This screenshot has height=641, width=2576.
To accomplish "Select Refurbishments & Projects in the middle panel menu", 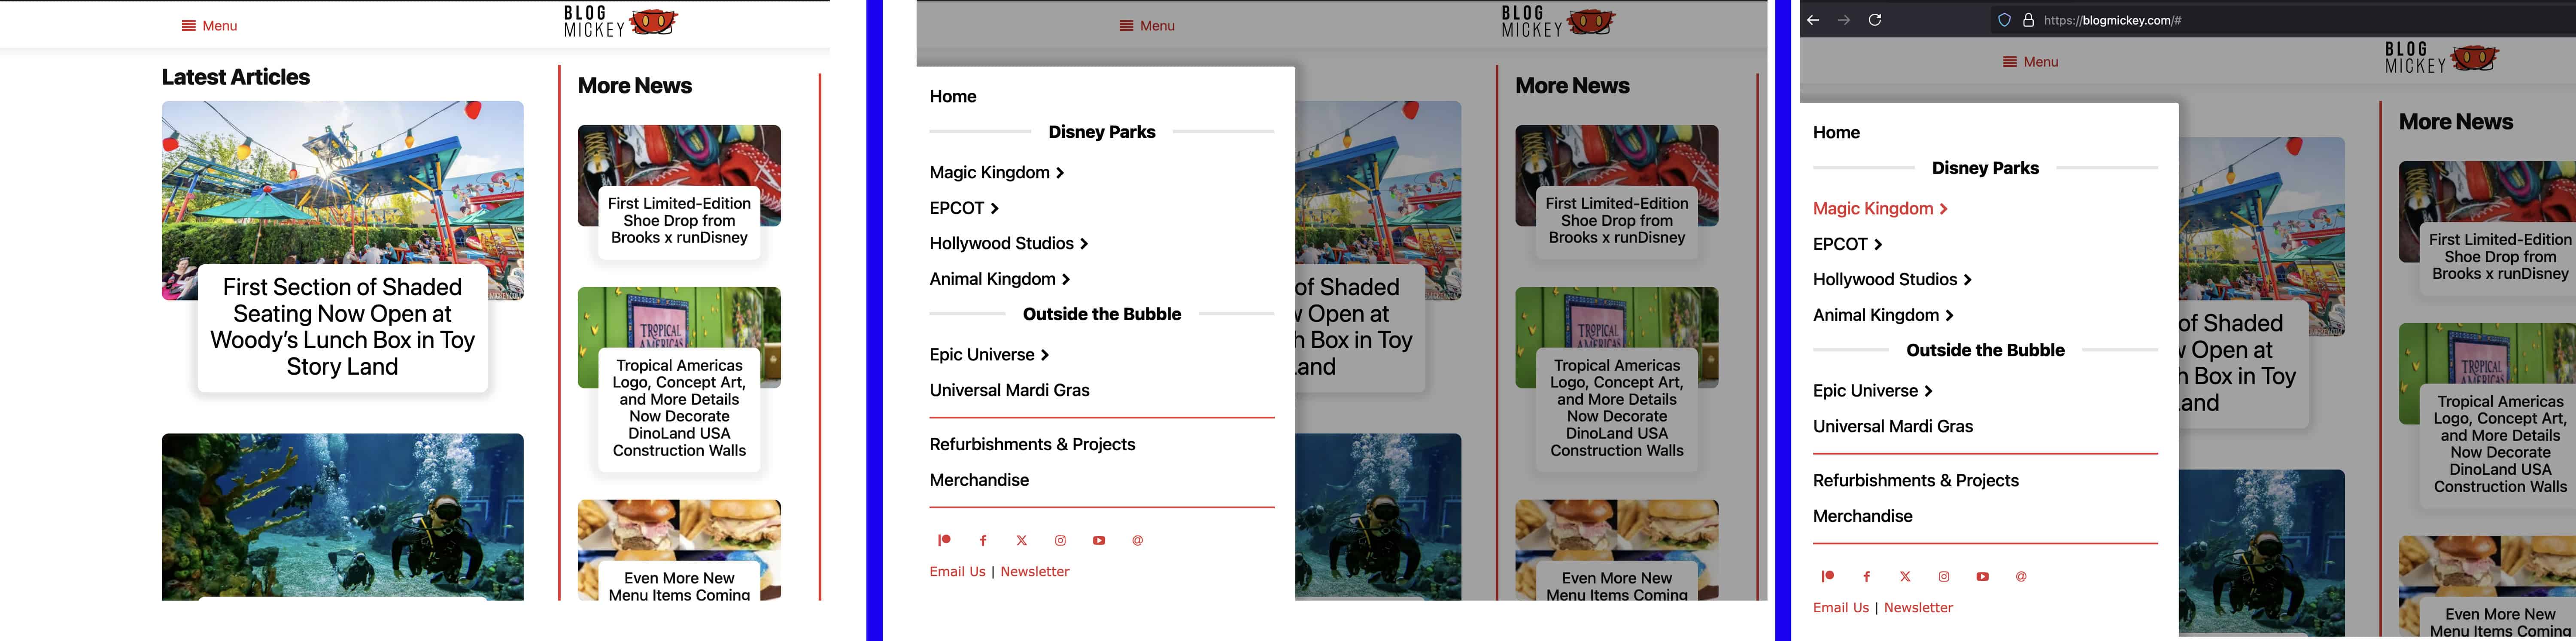I will click(x=1033, y=445).
